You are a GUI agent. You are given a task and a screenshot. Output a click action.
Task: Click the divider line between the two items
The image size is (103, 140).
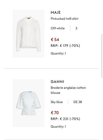52,68
